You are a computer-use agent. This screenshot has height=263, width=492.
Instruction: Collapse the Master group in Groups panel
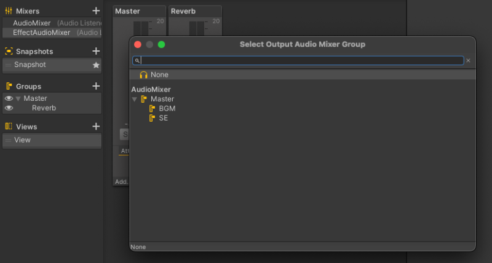(18, 98)
